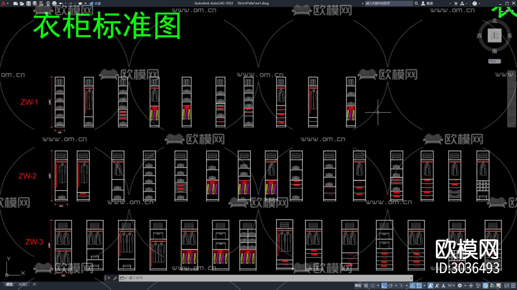Screen dimensions: 517x290
Task: Click Save to Web and Mobile icon
Action: coord(48,3)
